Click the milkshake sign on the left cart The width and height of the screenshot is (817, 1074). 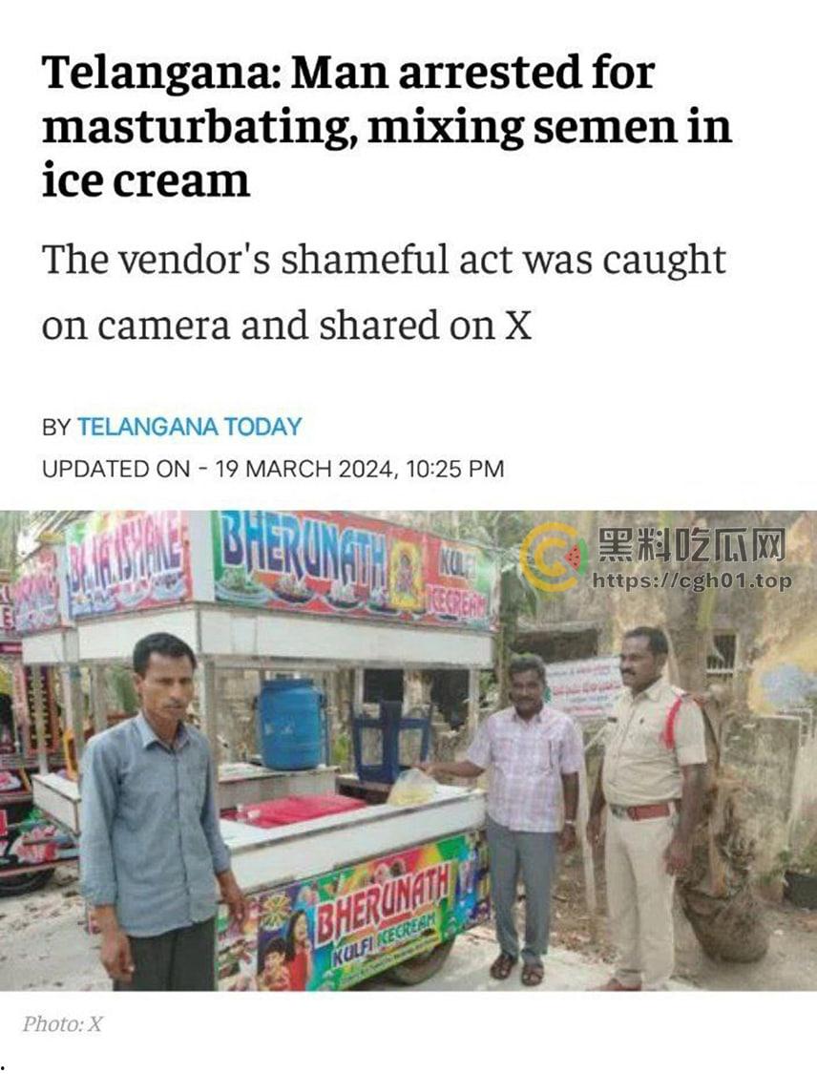[x=128, y=565]
